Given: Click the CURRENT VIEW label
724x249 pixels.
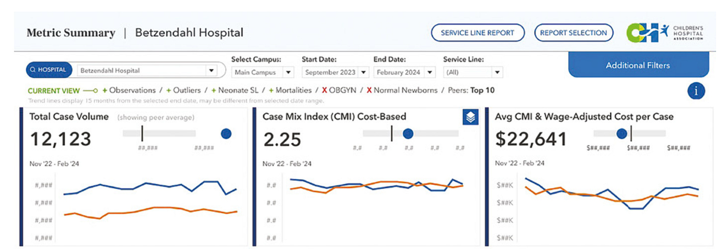Looking at the screenshot, I should click(x=53, y=91).
